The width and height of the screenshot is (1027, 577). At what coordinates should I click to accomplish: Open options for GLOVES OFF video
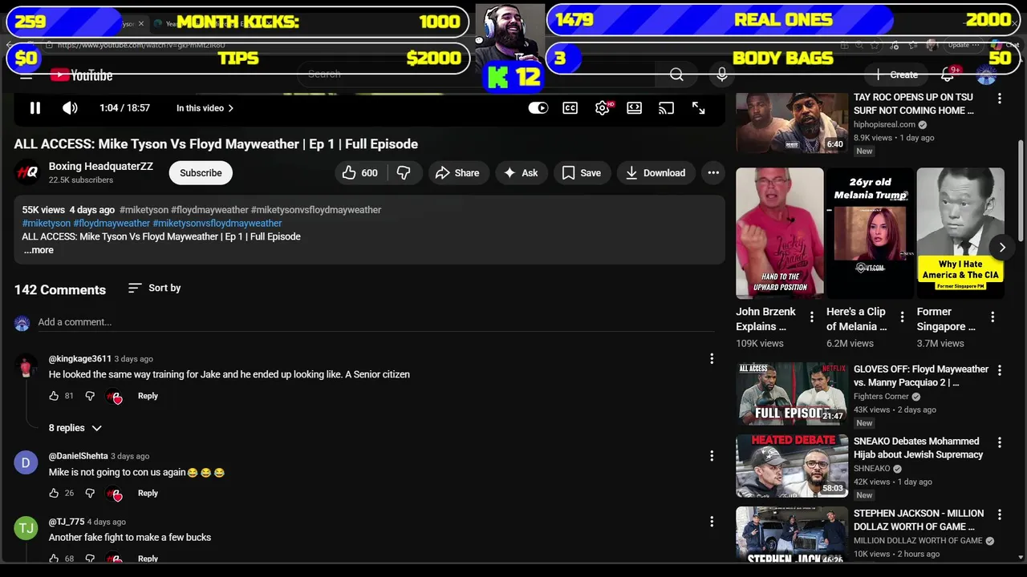[x=1000, y=370]
